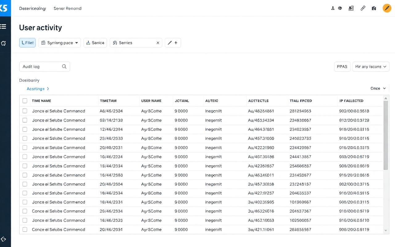Click the person icon in top bar

[x=333, y=8]
